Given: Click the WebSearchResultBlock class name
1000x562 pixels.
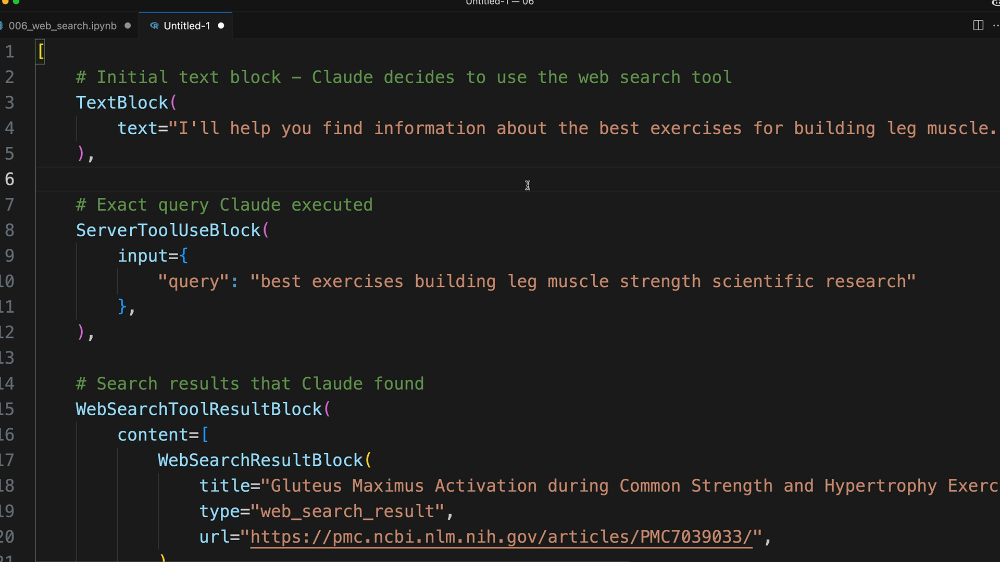Looking at the screenshot, I should coord(260,460).
